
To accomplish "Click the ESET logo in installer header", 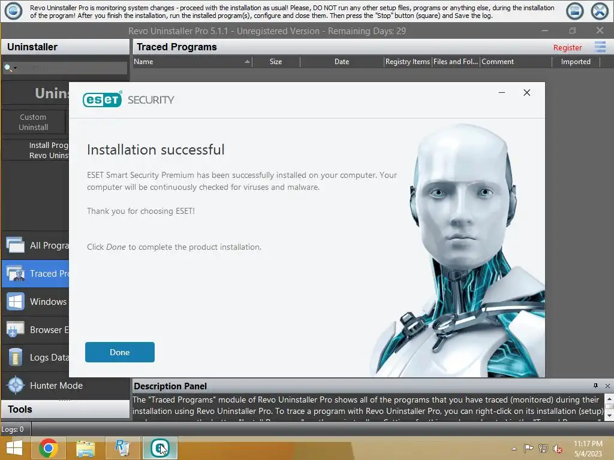I will (102, 100).
